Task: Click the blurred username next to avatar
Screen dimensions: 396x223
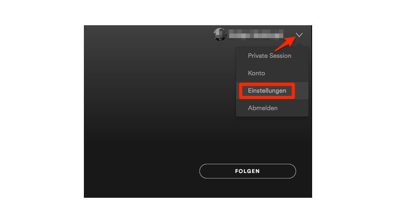Action: [256, 34]
